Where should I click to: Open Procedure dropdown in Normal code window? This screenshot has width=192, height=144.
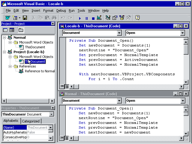pos(183,101)
